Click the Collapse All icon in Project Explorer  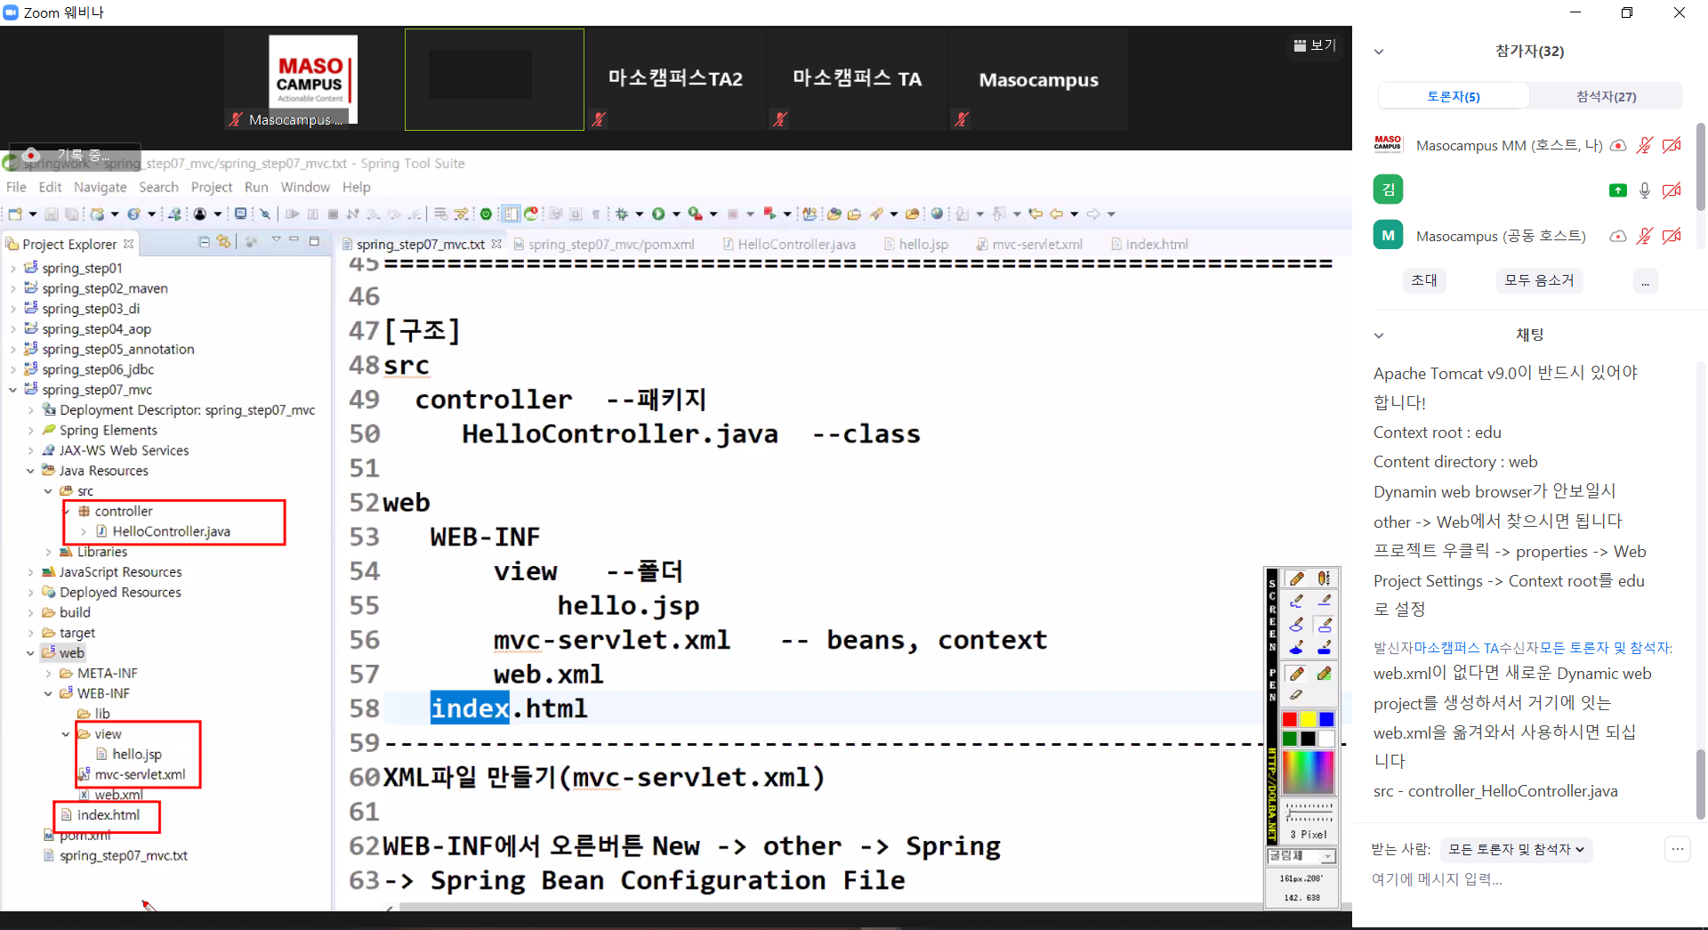coord(205,242)
